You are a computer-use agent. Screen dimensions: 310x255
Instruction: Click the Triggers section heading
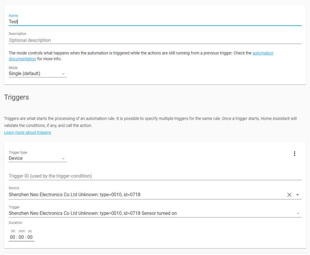pyautogui.click(x=17, y=97)
